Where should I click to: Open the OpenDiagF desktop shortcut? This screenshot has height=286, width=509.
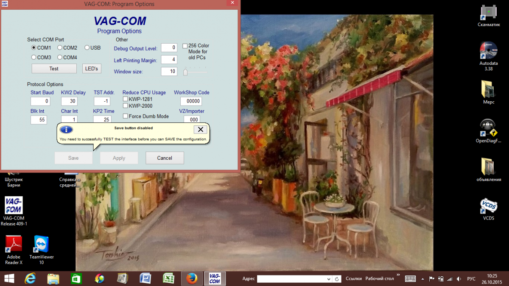(x=489, y=131)
